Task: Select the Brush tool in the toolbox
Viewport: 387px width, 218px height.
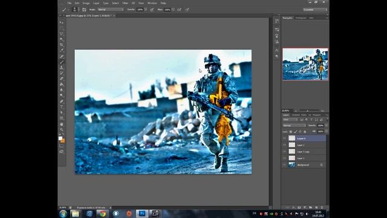Action: [62, 62]
